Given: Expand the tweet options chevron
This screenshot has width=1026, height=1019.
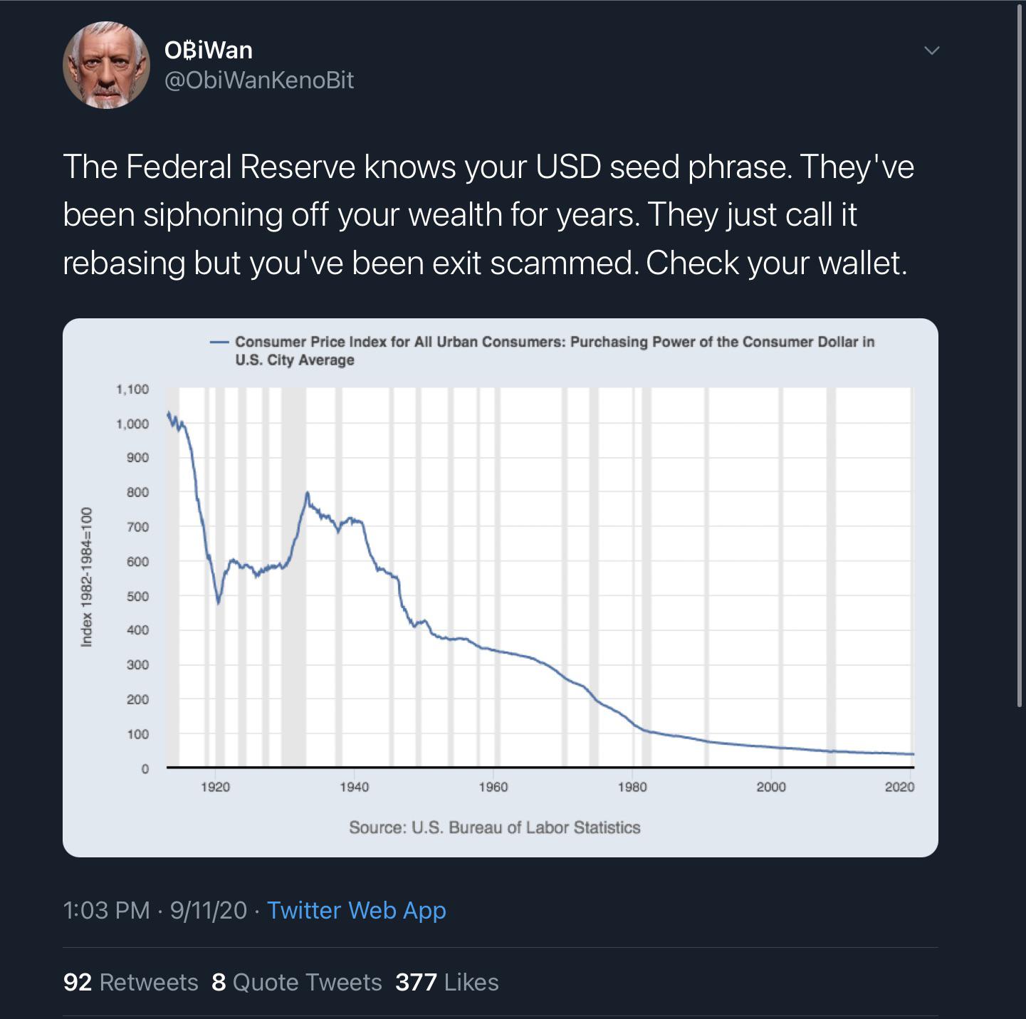Looking at the screenshot, I should [931, 51].
